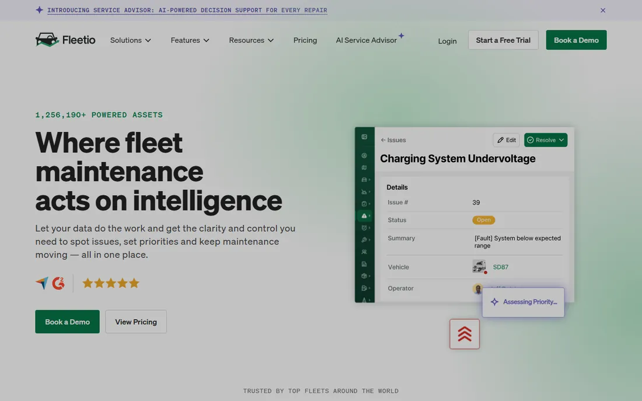Open the documents file icon in sidebar
The image size is (642, 401).
364,264
